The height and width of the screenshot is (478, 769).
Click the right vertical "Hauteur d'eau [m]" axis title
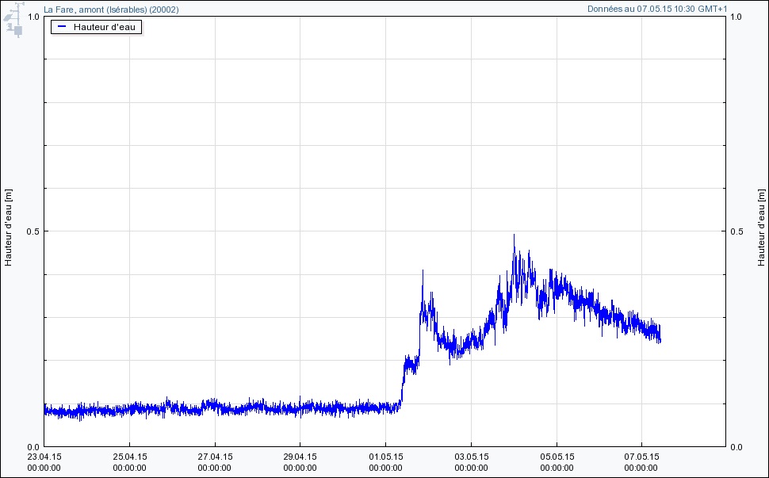coord(760,228)
